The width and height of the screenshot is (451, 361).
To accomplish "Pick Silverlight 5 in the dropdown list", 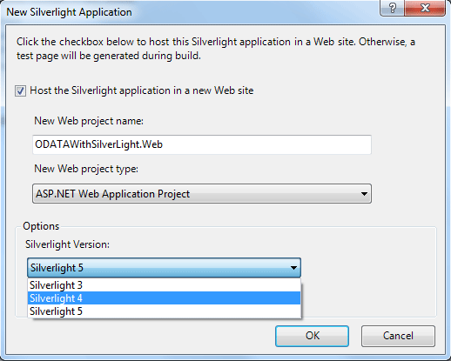I will tap(164, 311).
